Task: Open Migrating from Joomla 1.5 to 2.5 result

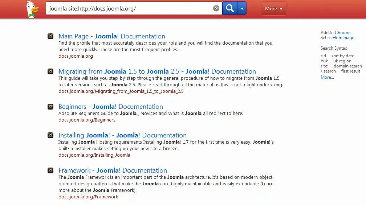Action: (157, 71)
